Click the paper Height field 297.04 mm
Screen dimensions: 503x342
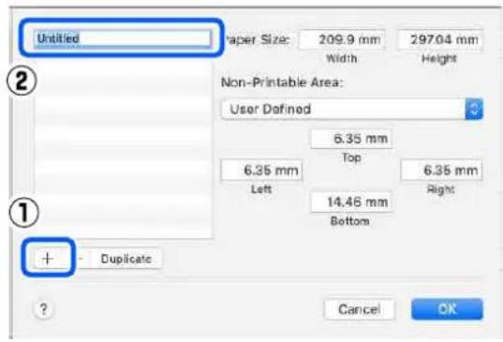click(439, 39)
